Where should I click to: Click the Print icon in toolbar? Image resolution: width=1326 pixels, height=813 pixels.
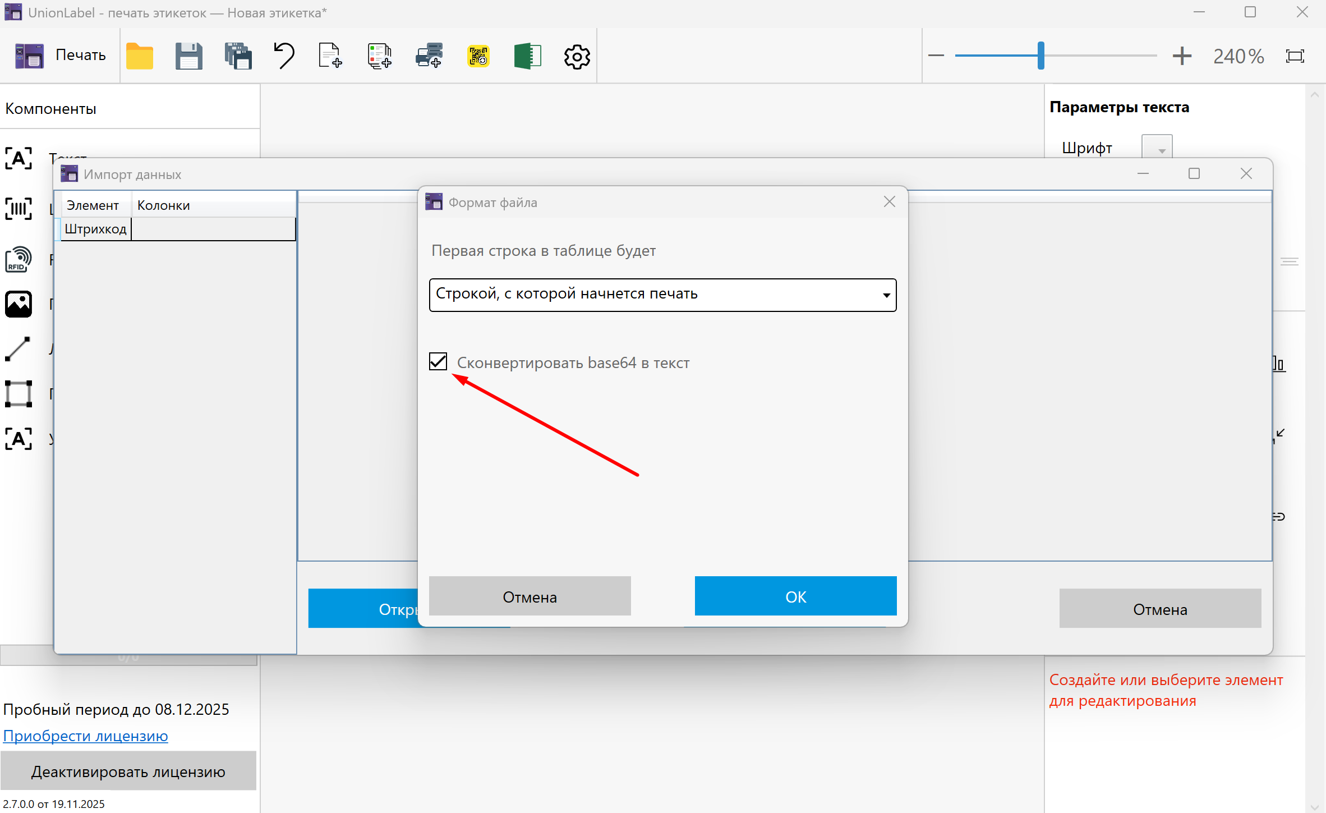[29, 56]
